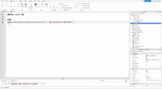Click the Lighting bulb icon in Explorer
Viewport: 162px width, 91px height.
[x=133, y=26]
